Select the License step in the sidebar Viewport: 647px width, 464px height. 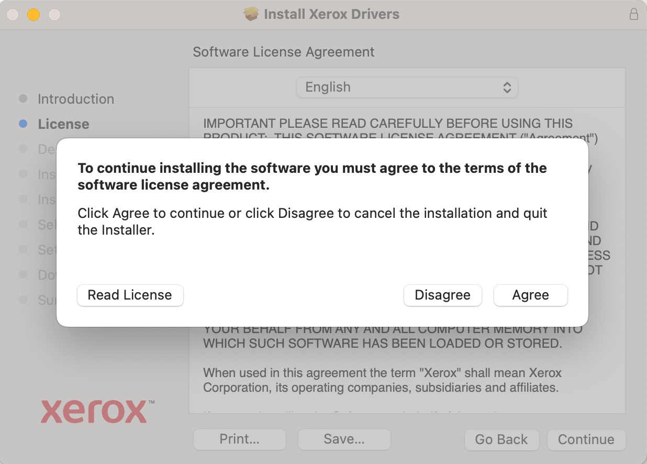(63, 124)
